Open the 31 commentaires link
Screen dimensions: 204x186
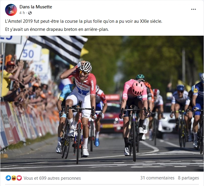[157, 178]
